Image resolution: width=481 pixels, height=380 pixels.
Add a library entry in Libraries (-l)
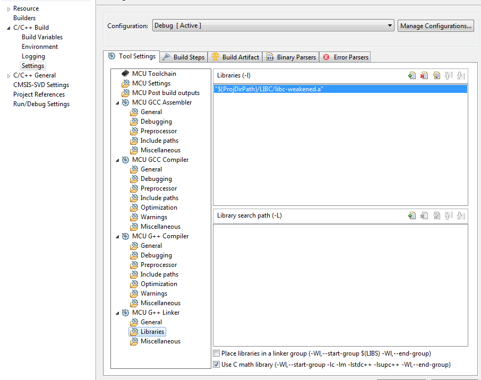pyautogui.click(x=411, y=75)
